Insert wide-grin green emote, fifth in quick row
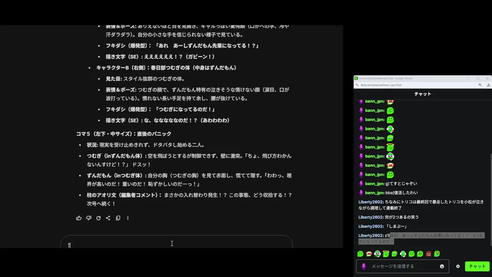The image size is (492, 277). tap(394, 254)
